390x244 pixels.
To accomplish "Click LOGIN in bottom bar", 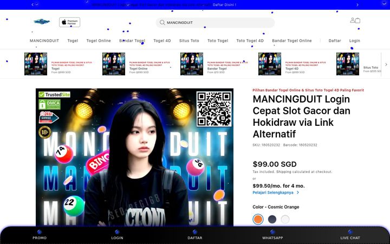I will point(117,235).
